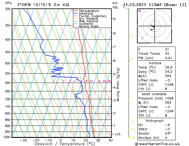This screenshot has width=189, height=146.
Task: Click the Most Unstable CIN (J) label
Action: click(x=144, y=115)
